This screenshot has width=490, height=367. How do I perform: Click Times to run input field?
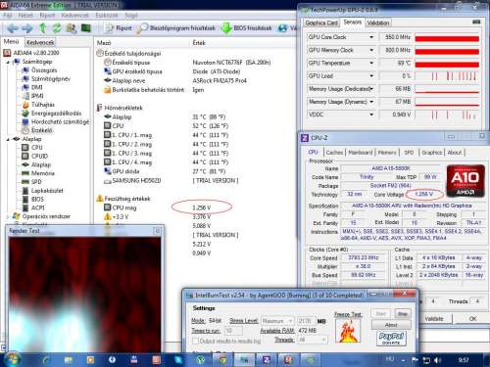click(x=232, y=331)
